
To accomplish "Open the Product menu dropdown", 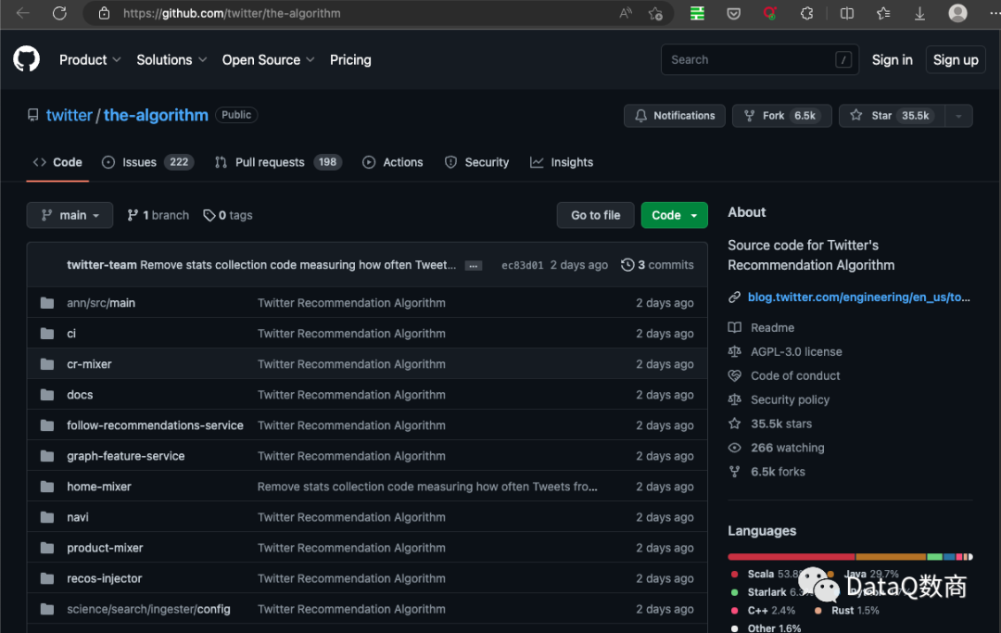I will 90,60.
